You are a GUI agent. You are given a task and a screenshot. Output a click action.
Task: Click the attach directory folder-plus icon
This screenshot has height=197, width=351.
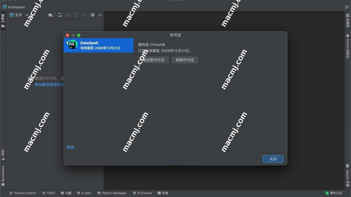[x=50, y=15]
